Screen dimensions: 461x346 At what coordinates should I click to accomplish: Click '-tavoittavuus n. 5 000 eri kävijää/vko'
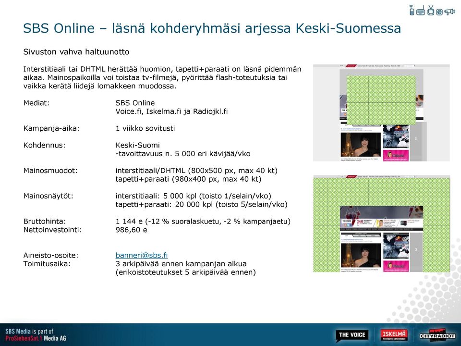pyautogui.click(x=183, y=154)
